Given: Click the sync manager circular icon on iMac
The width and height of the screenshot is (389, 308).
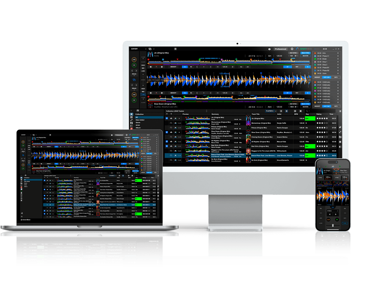Looking at the screenshot, I should (297, 49).
